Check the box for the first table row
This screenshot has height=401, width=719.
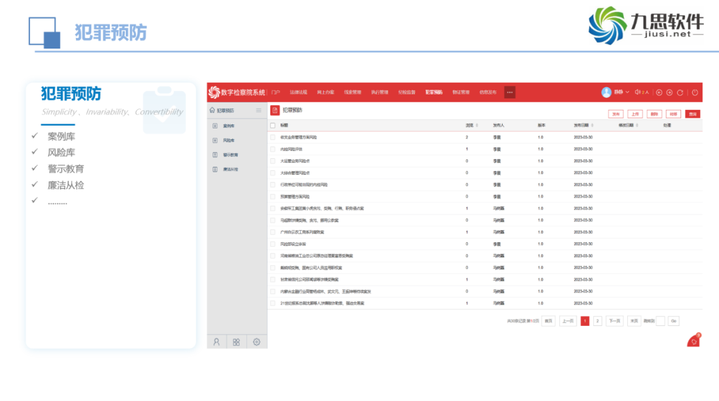click(273, 137)
